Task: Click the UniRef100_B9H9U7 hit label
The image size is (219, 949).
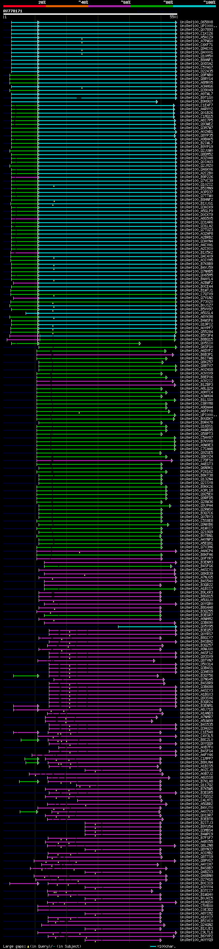Action: coord(196,101)
